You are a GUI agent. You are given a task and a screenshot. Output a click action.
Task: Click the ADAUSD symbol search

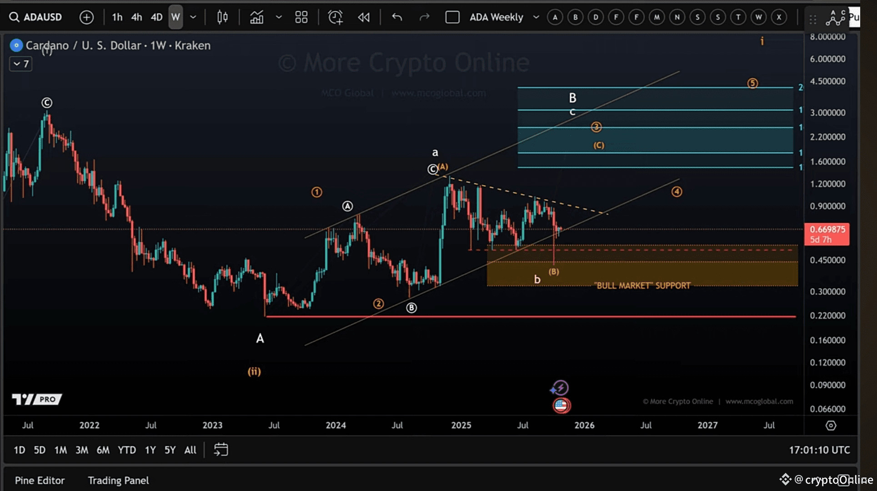(x=36, y=17)
